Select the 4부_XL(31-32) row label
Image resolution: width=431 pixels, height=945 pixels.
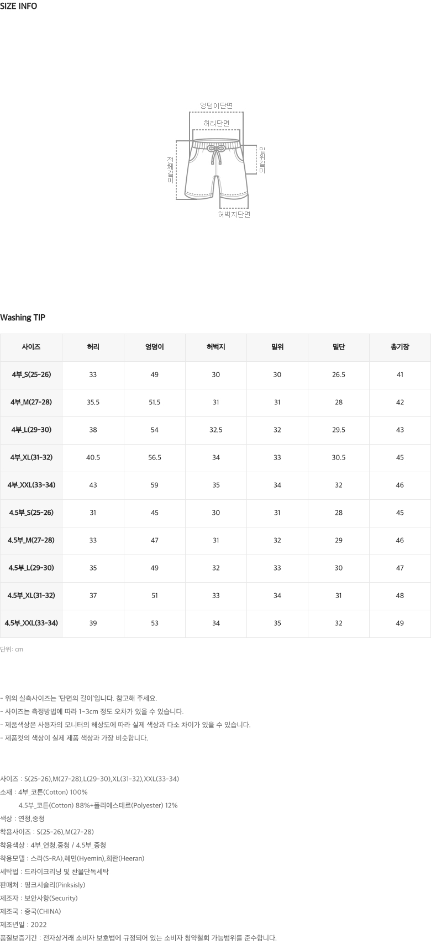(x=31, y=458)
